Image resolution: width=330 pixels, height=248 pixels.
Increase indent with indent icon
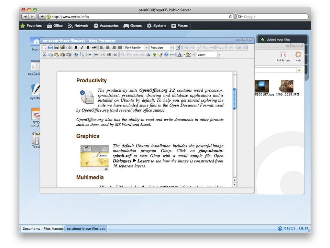(x=109, y=55)
